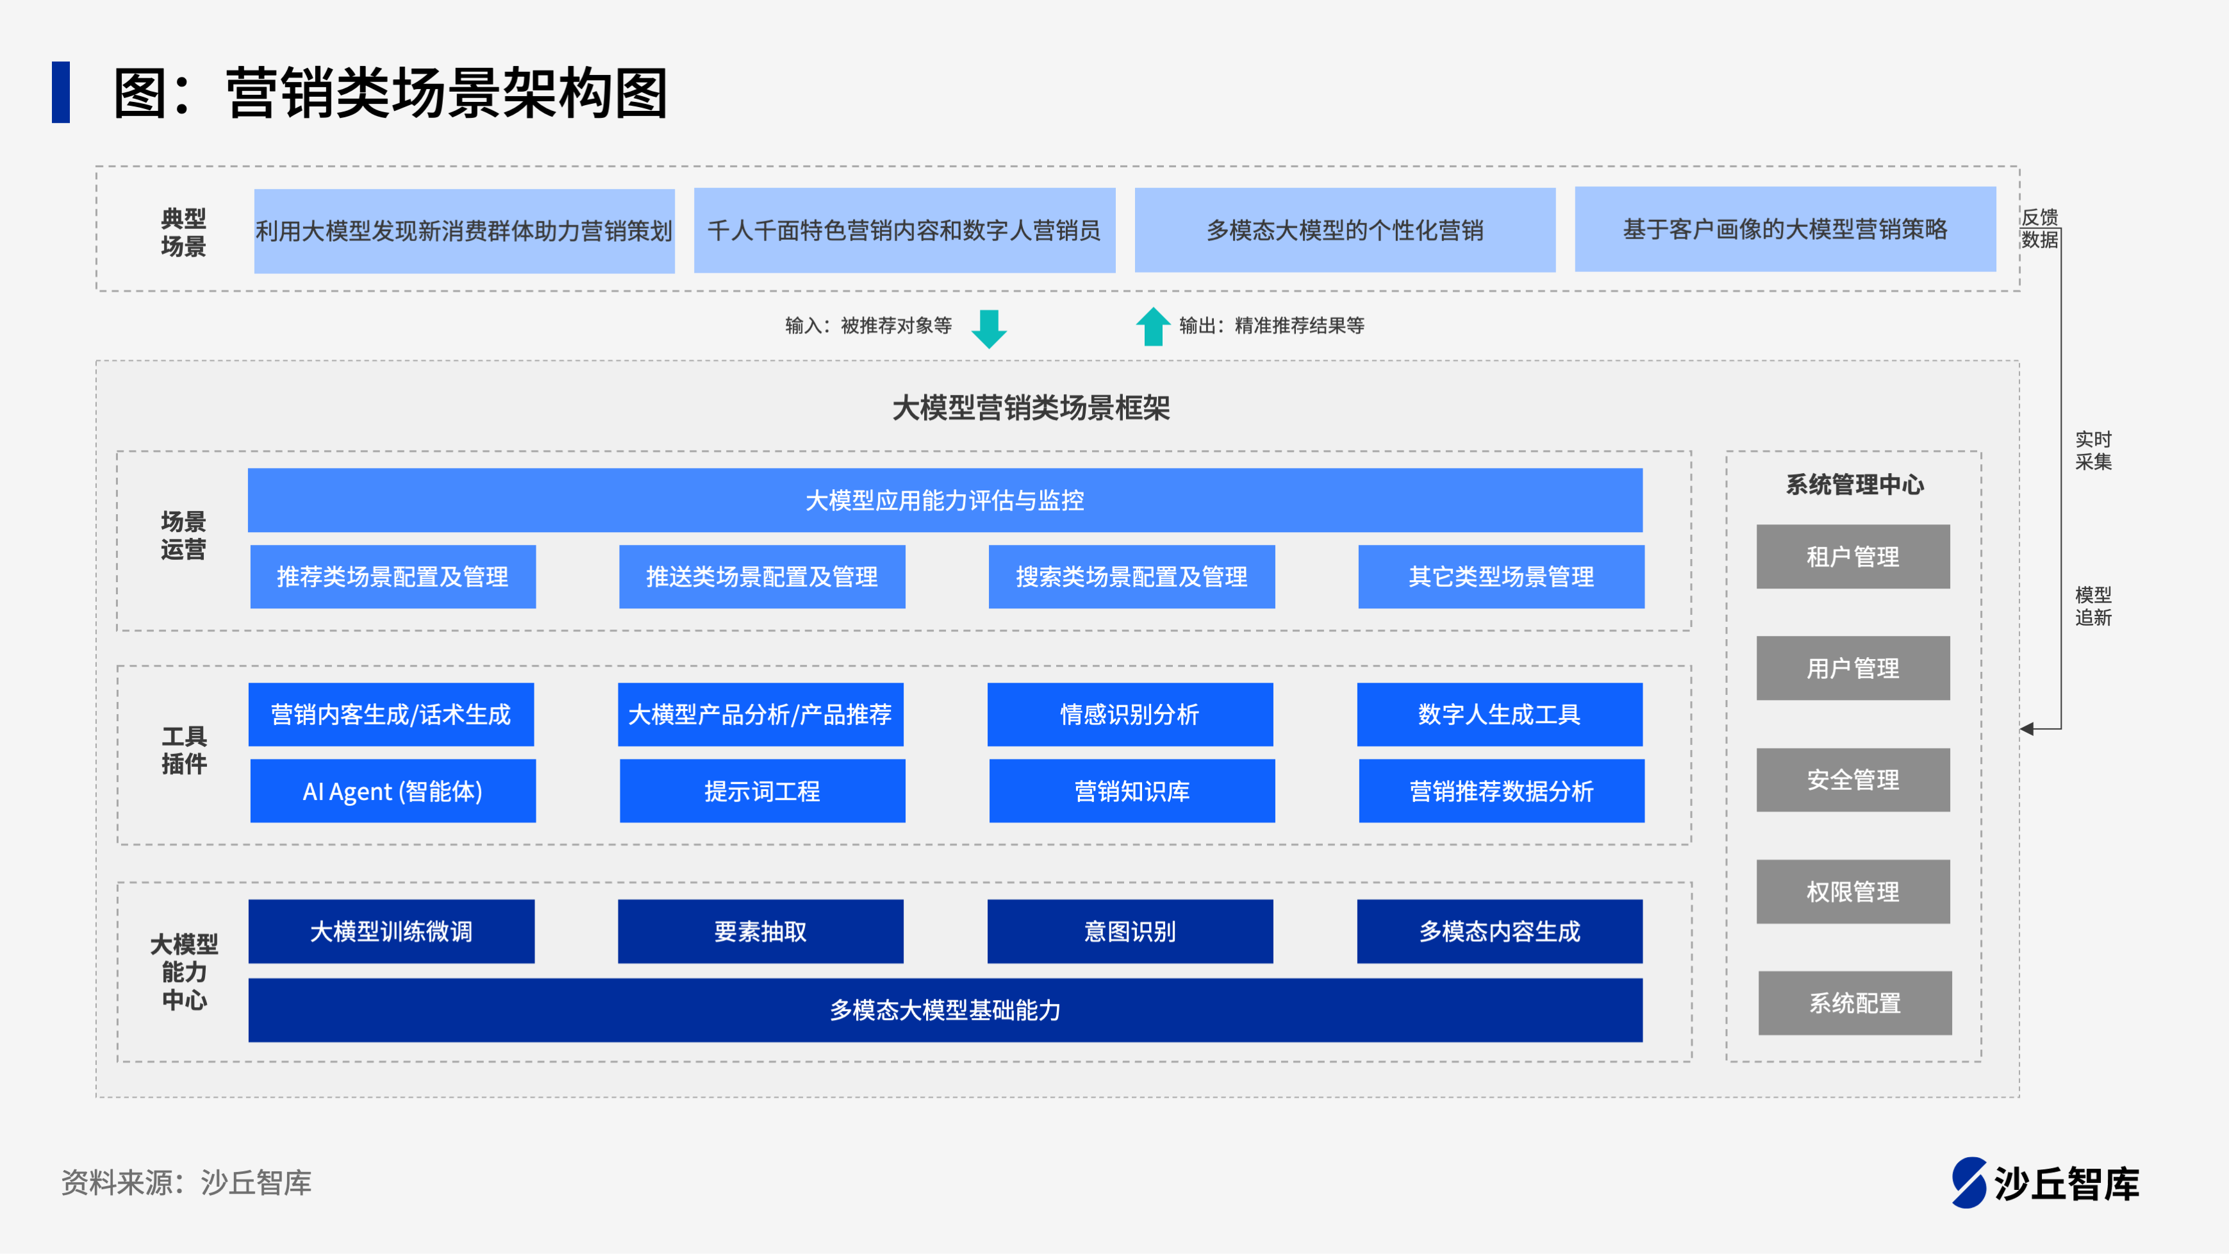Select the 租户管理 gray box
The width and height of the screenshot is (2229, 1254).
1853,556
